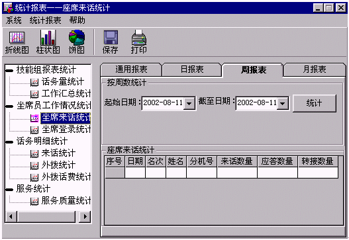Choose the 饼图 pie chart icon
Screen dimensions: 349x240
[77, 37]
